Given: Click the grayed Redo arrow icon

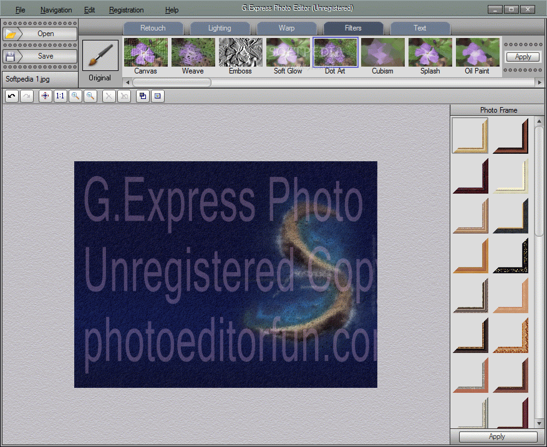Looking at the screenshot, I should point(27,96).
